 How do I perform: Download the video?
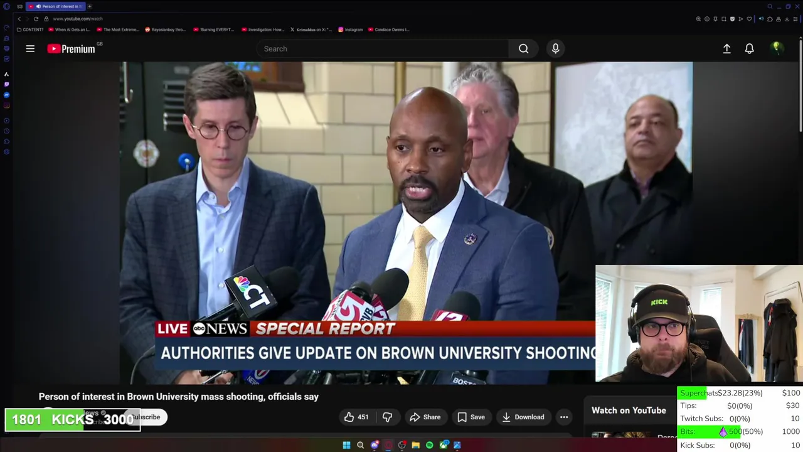coord(523,417)
